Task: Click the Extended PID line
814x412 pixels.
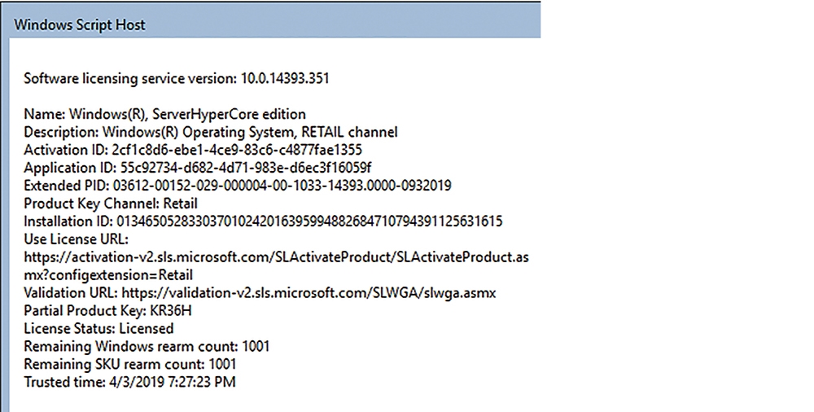Action: point(238,186)
